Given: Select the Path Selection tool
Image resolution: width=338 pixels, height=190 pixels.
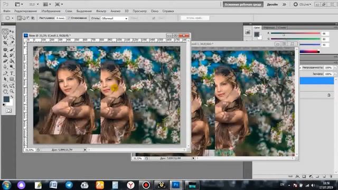Looking at the screenshot, I should coord(5,79).
